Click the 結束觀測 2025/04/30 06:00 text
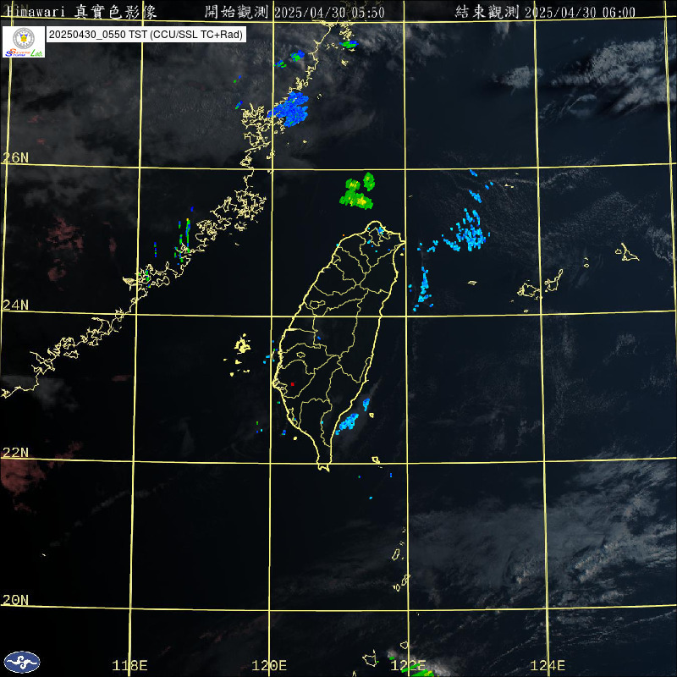This screenshot has height=677, width=677. 545,12
